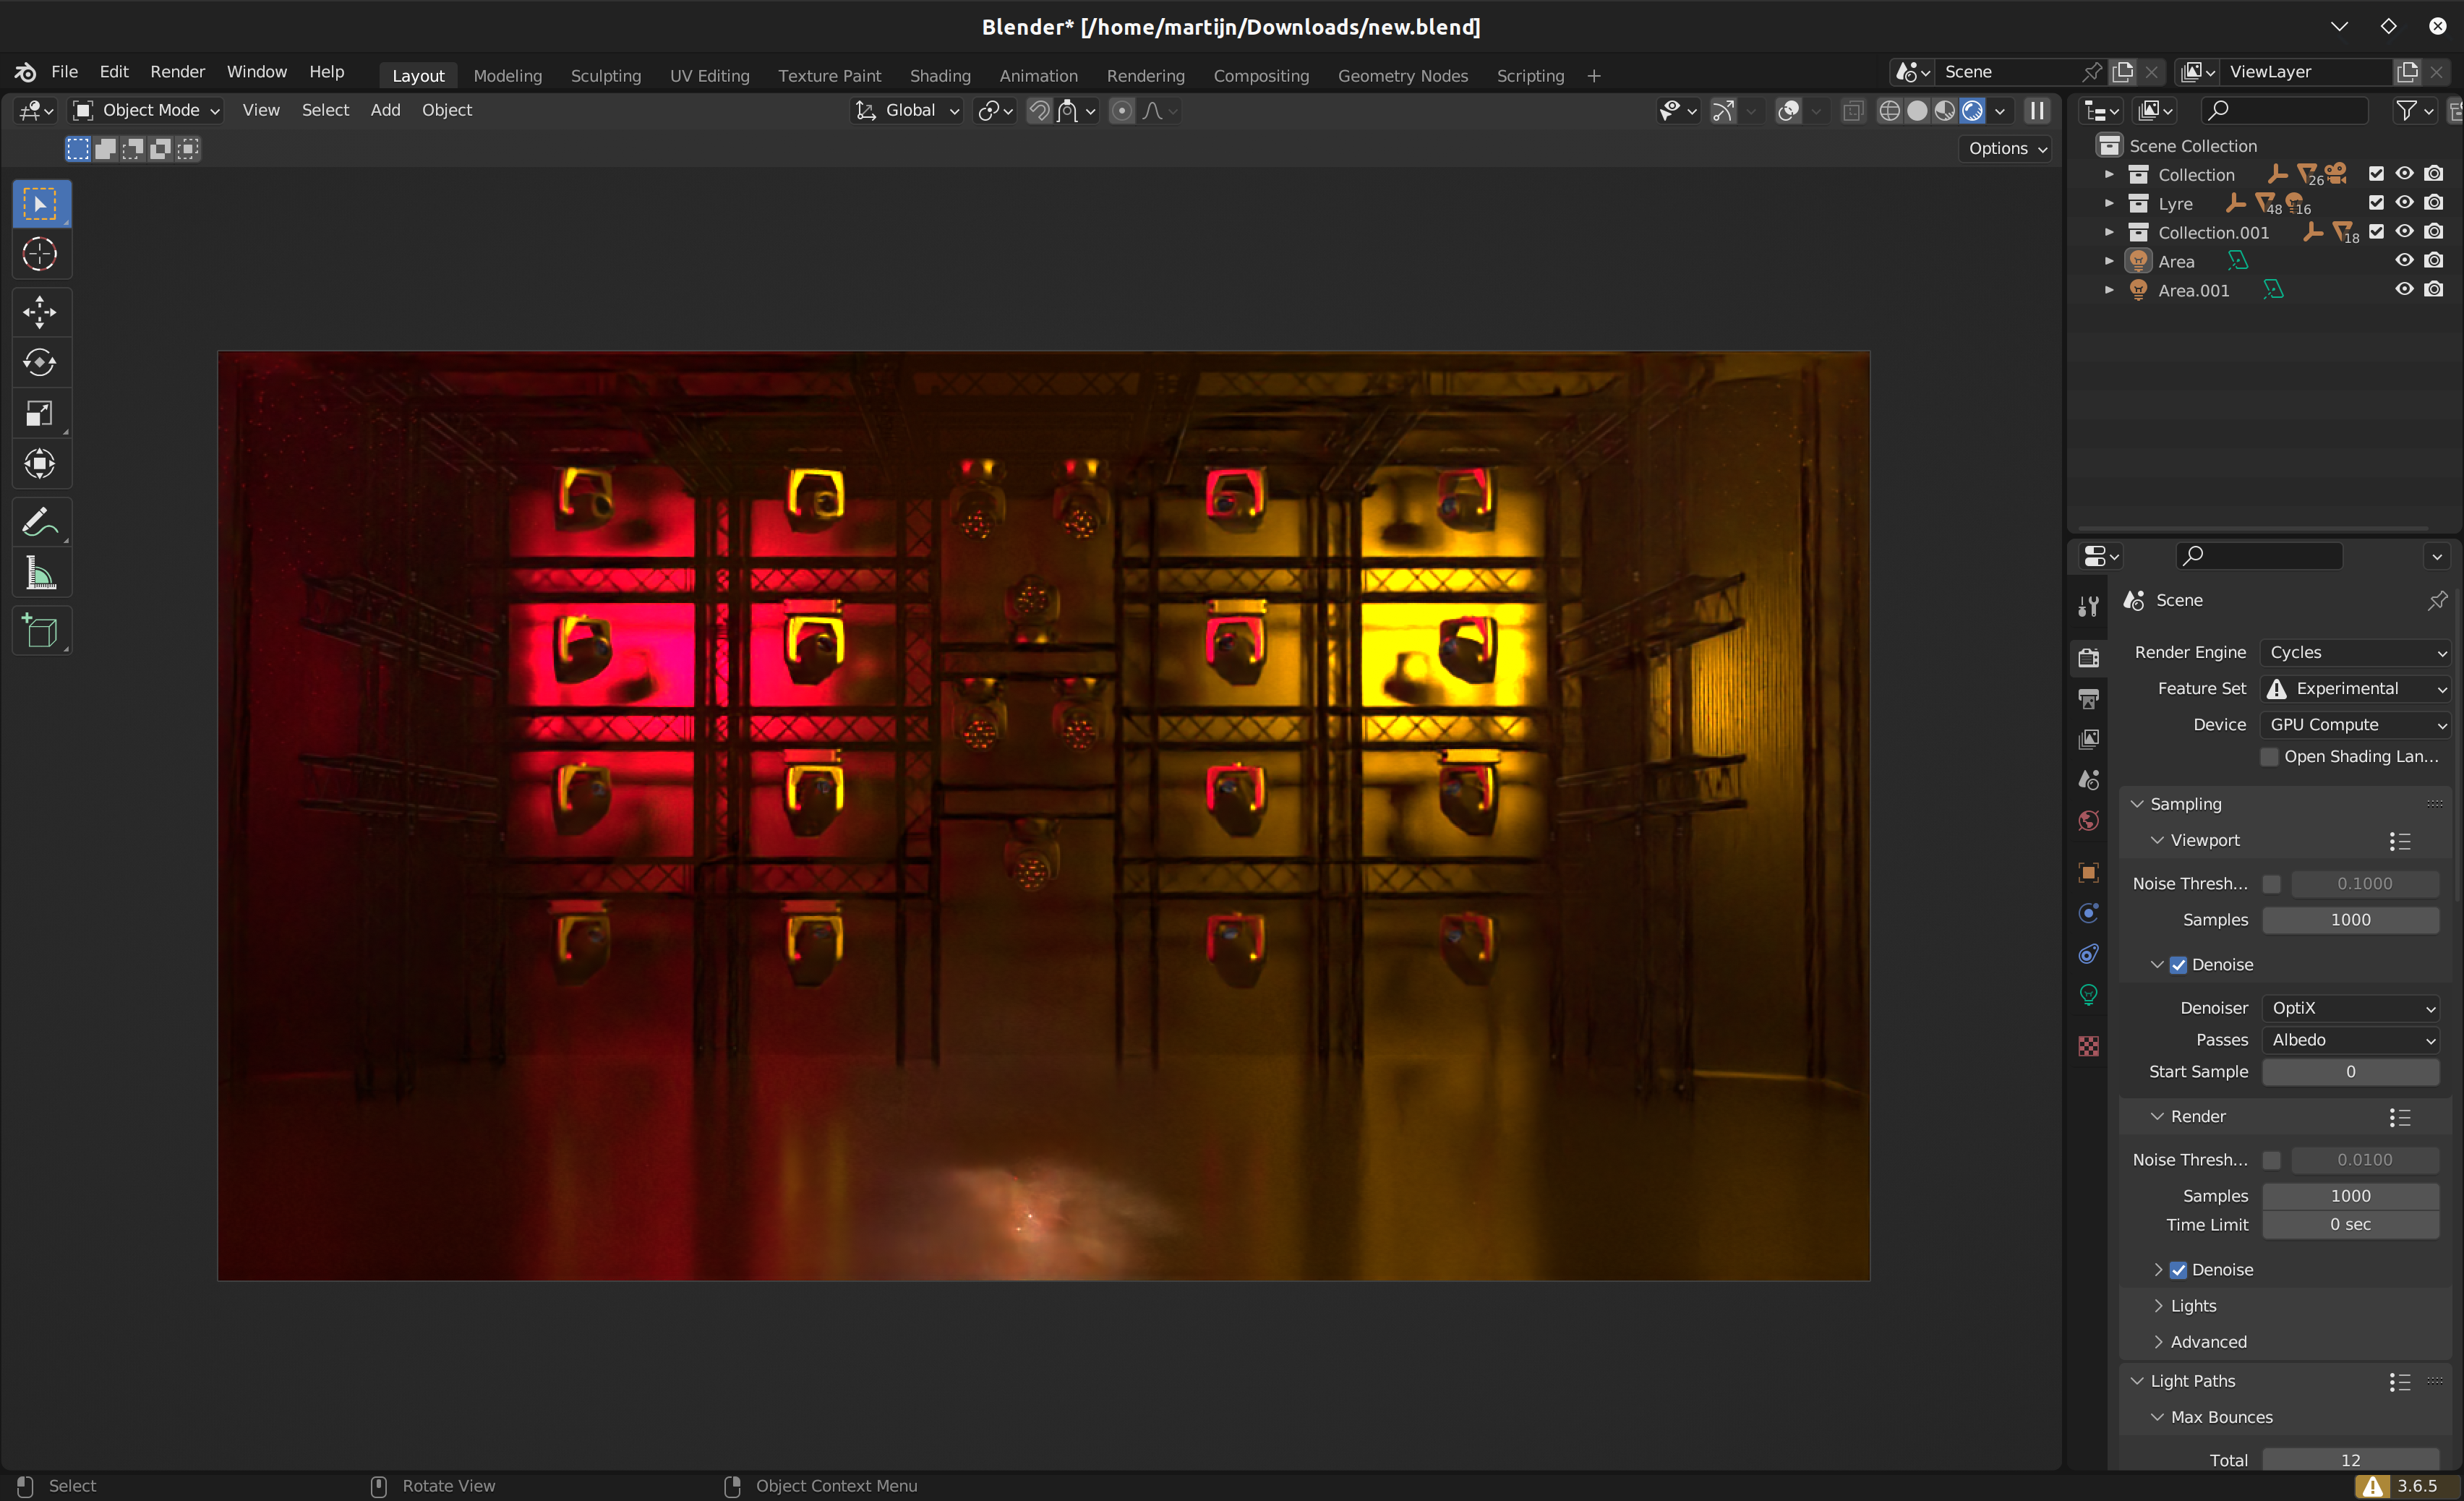Select the Scale tool
Screen dimensions: 2464x1501
pos(40,413)
